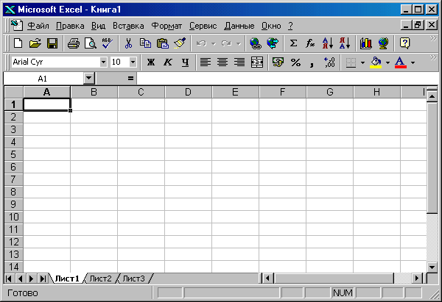
Task: Run spell check with the ABC checkmark icon
Action: [x=108, y=43]
